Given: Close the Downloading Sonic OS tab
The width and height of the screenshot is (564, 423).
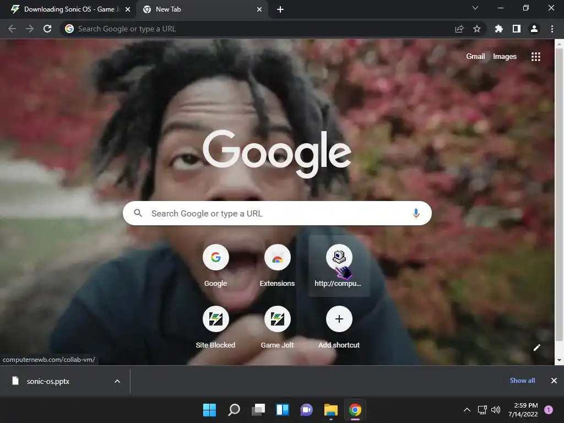Looking at the screenshot, I should click(128, 9).
